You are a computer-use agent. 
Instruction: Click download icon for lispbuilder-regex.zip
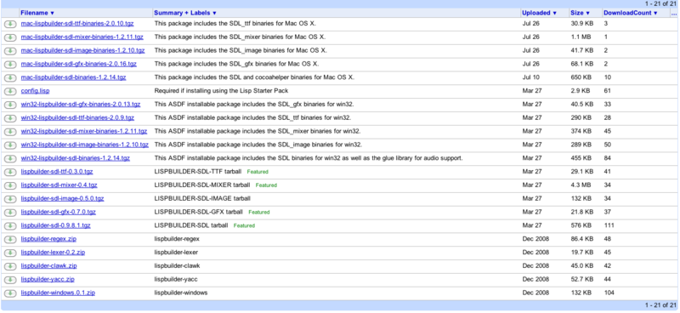click(x=9, y=239)
